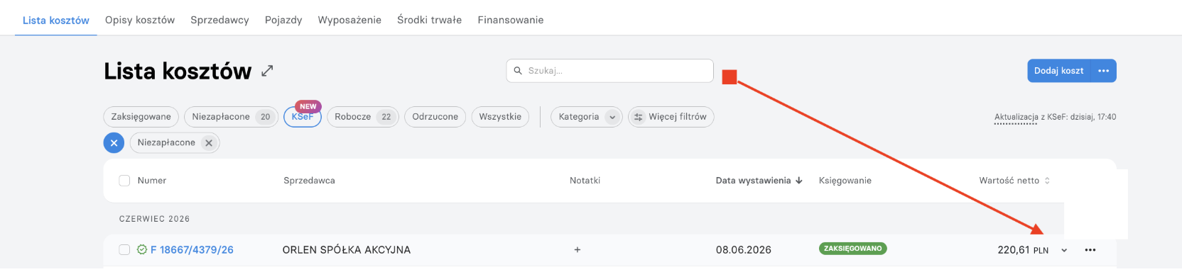Go to the Pojazdy tab
Image resolution: width=1182 pixels, height=272 pixels.
(x=283, y=20)
